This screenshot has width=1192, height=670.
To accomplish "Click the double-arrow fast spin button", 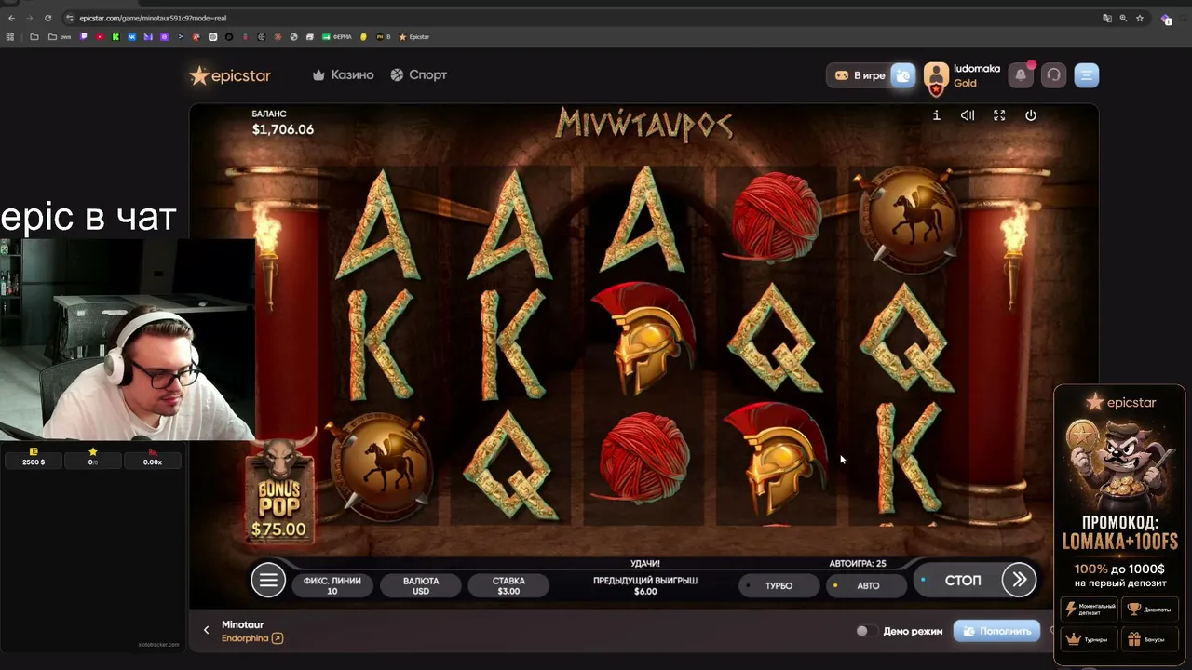I will coord(1020,580).
